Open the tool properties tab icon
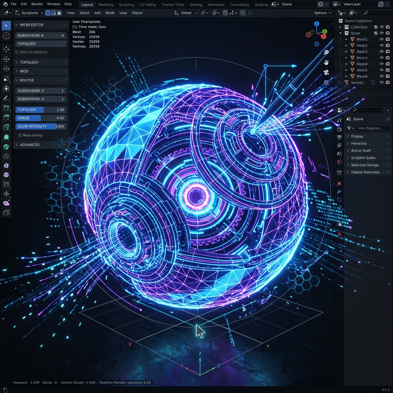393x393 pixels. [x=339, y=120]
